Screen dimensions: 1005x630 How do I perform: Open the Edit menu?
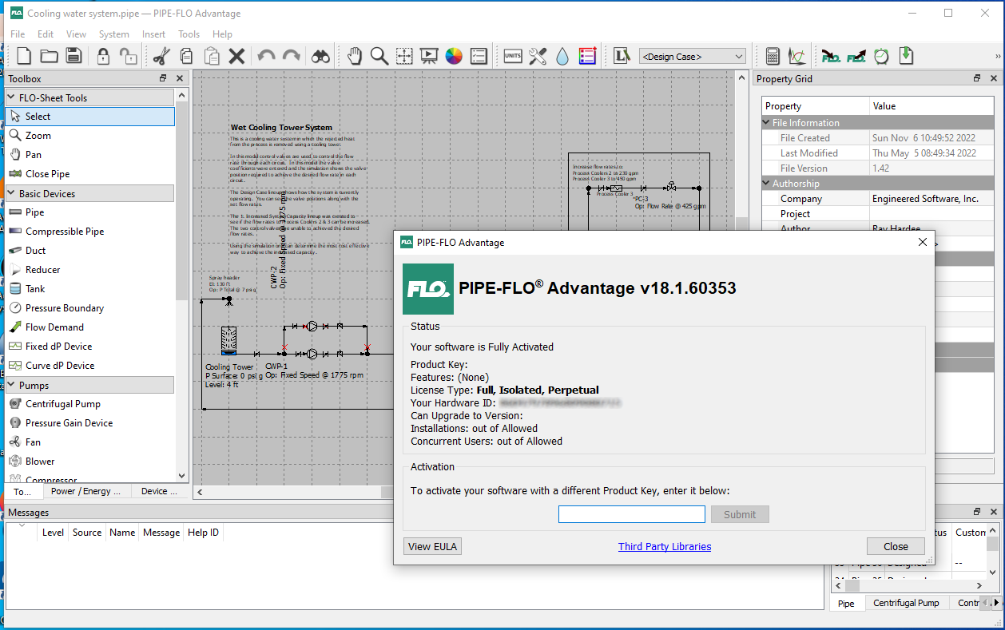point(46,34)
